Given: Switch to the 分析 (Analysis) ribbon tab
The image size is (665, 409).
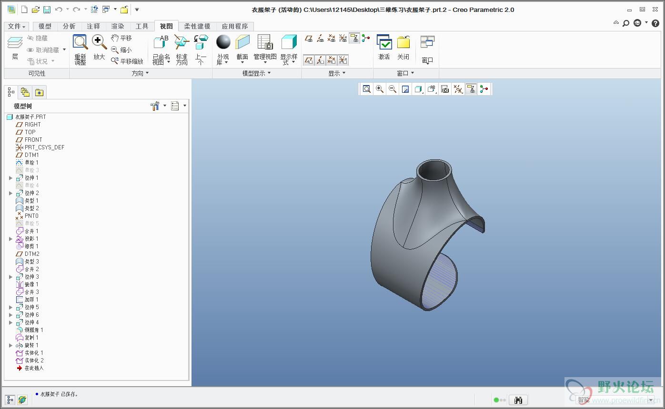Looking at the screenshot, I should click(69, 27).
